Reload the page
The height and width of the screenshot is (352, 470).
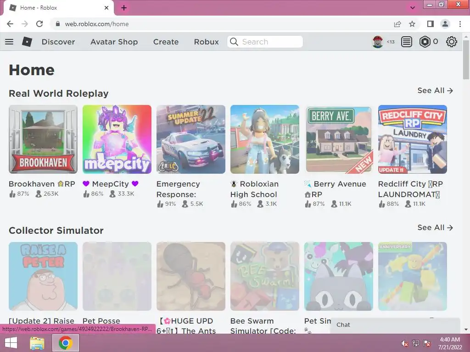click(x=39, y=24)
